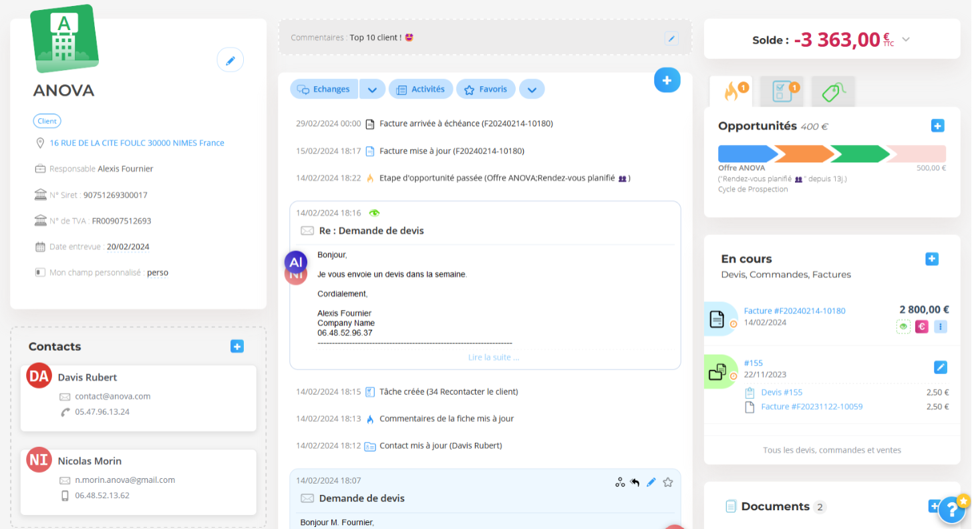This screenshot has width=972, height=529.
Task: Click the flame icon next to 'Commentaires de la fiche'
Action: tap(370, 419)
